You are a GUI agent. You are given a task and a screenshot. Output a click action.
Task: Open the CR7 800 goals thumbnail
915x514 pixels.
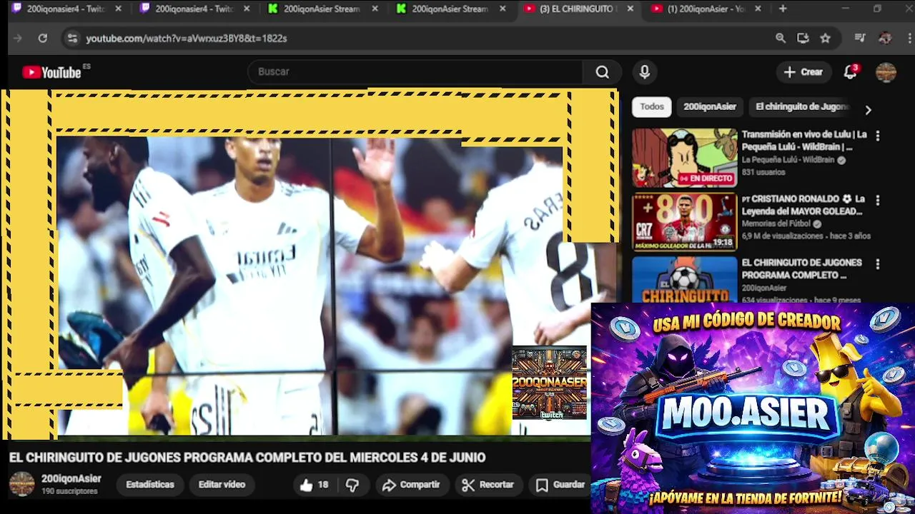coord(684,222)
